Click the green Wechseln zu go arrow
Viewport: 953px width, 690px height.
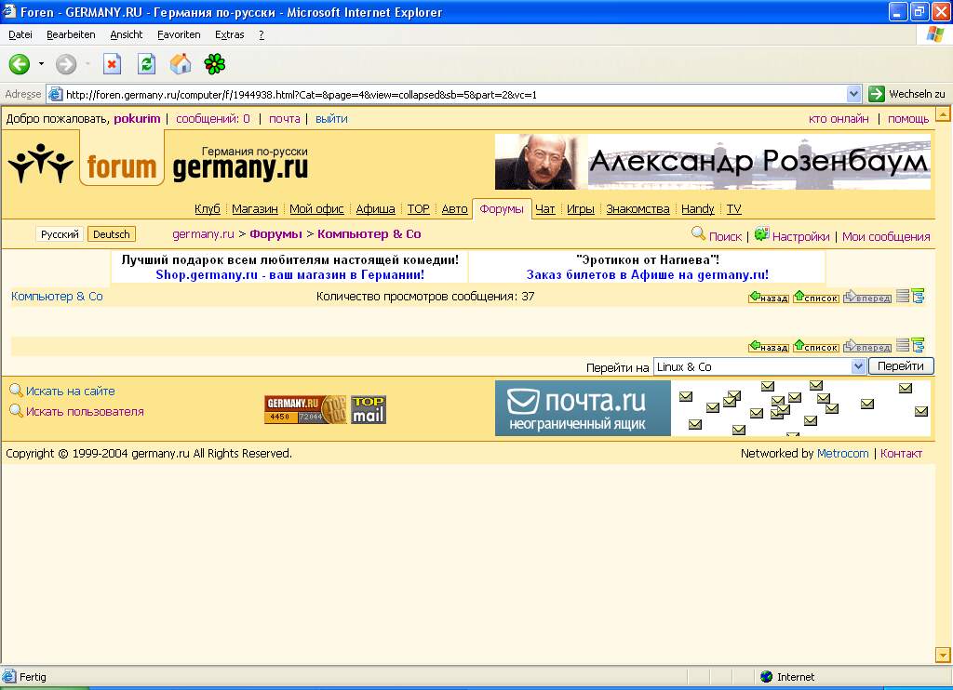pos(877,94)
